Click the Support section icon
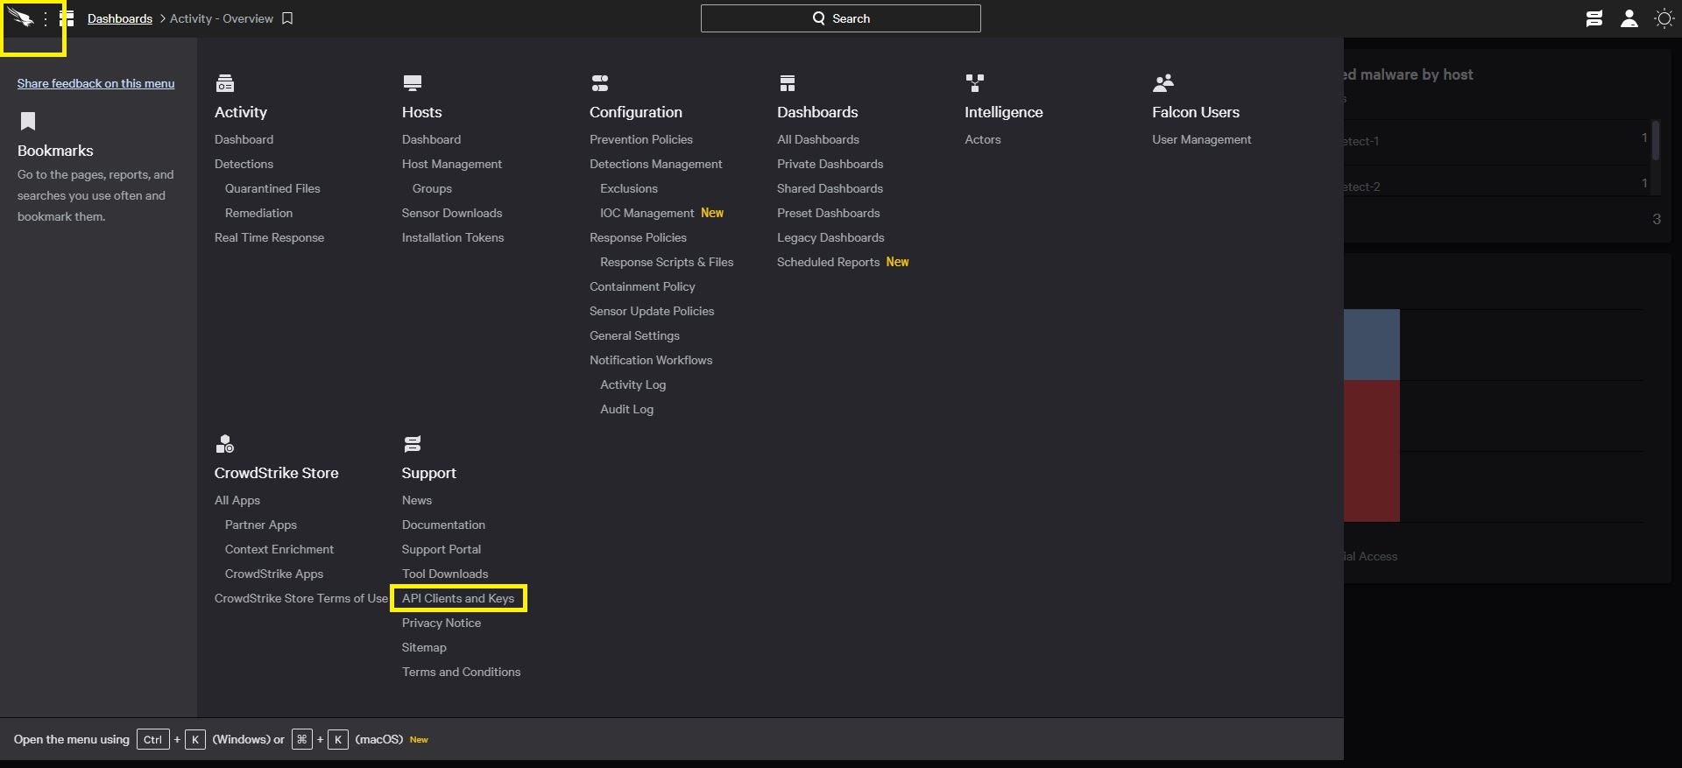Image resolution: width=1682 pixels, height=768 pixels. pos(413,444)
